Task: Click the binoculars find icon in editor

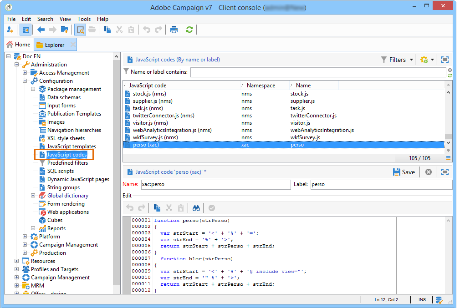Action: 196,208
